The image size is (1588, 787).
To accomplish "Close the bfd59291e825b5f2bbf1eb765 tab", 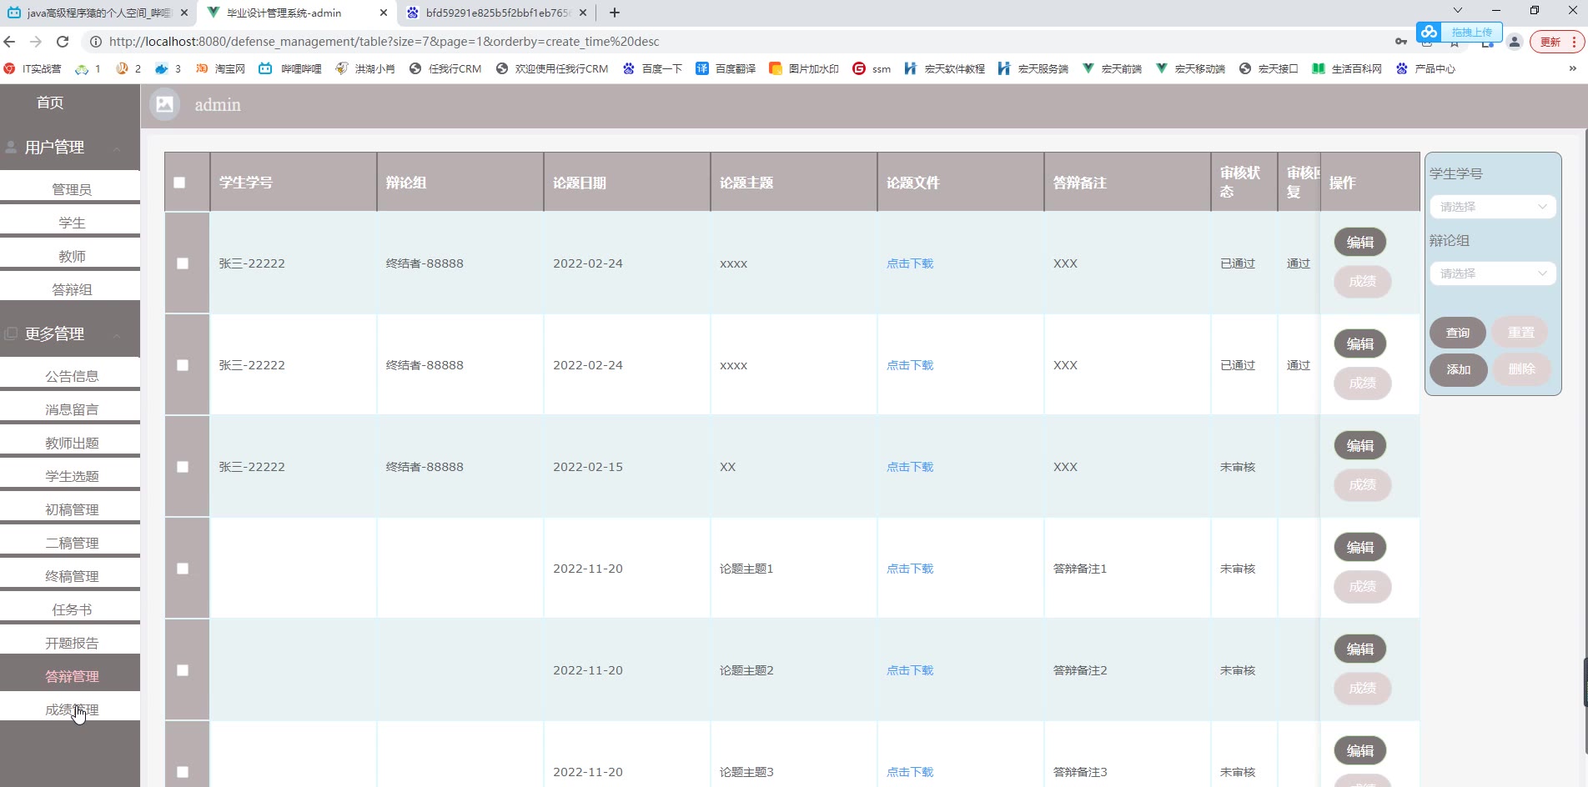I will [583, 13].
